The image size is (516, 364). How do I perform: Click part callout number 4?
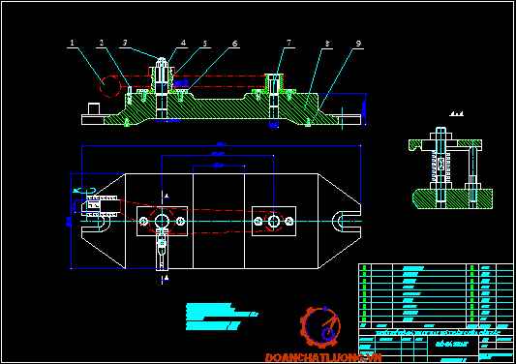click(183, 43)
